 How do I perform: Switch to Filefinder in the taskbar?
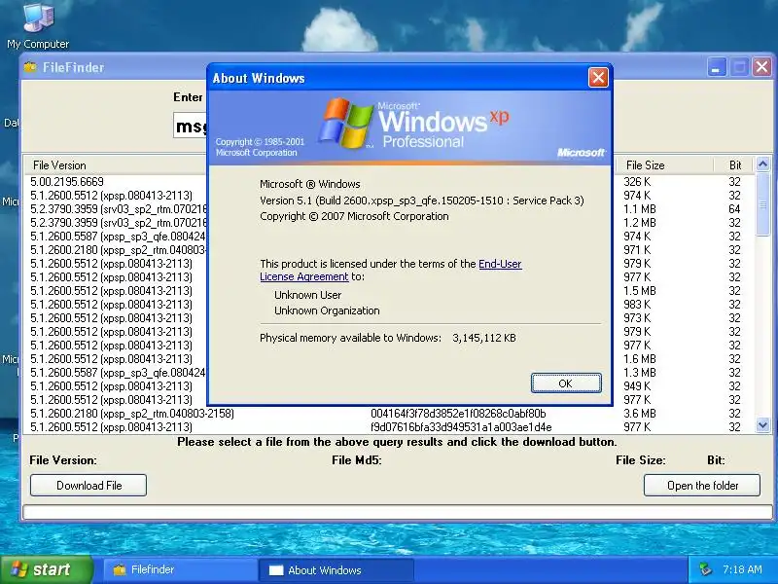point(180,570)
